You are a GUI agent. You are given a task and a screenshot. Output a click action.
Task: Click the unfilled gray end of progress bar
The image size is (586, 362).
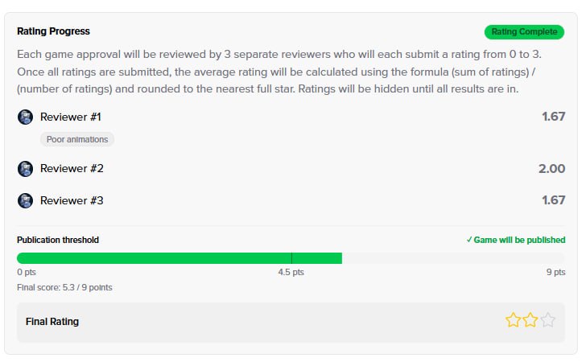(453, 258)
